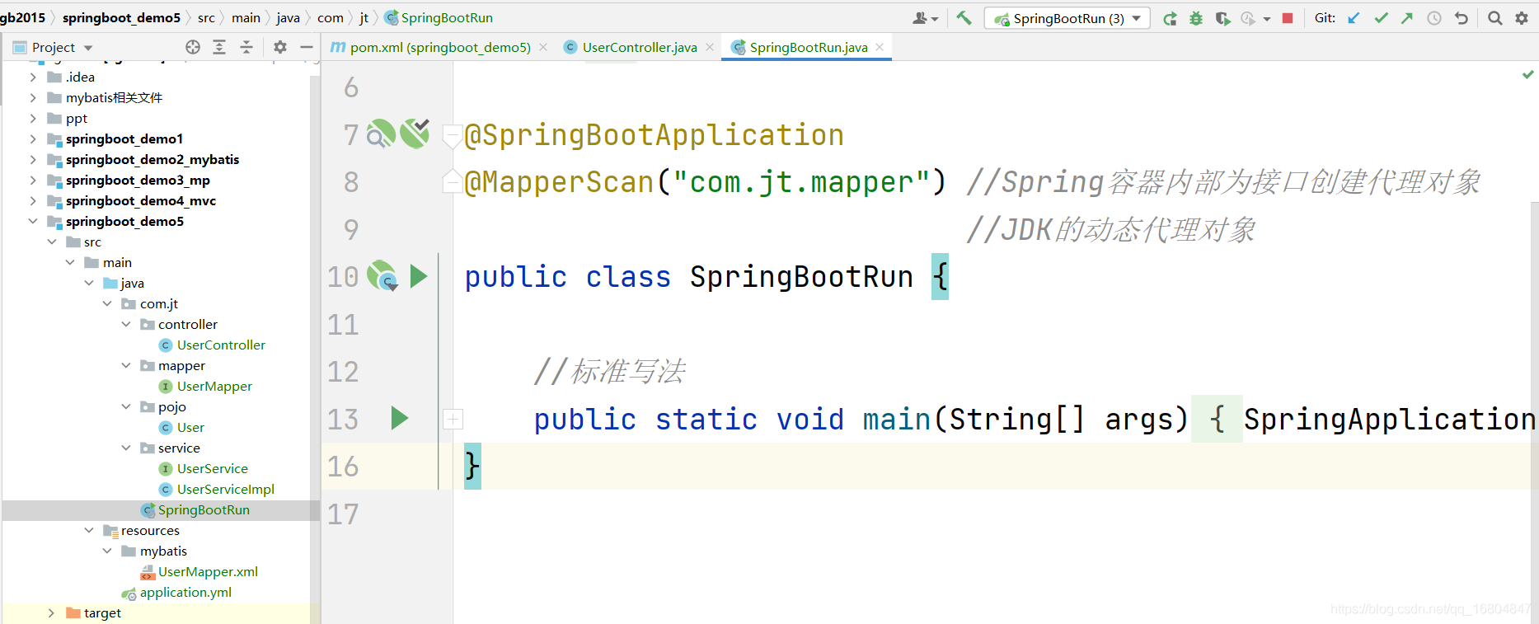Collapse the springboot_demo5 module
Viewport: 1539px width, 624px height.
[x=33, y=221]
